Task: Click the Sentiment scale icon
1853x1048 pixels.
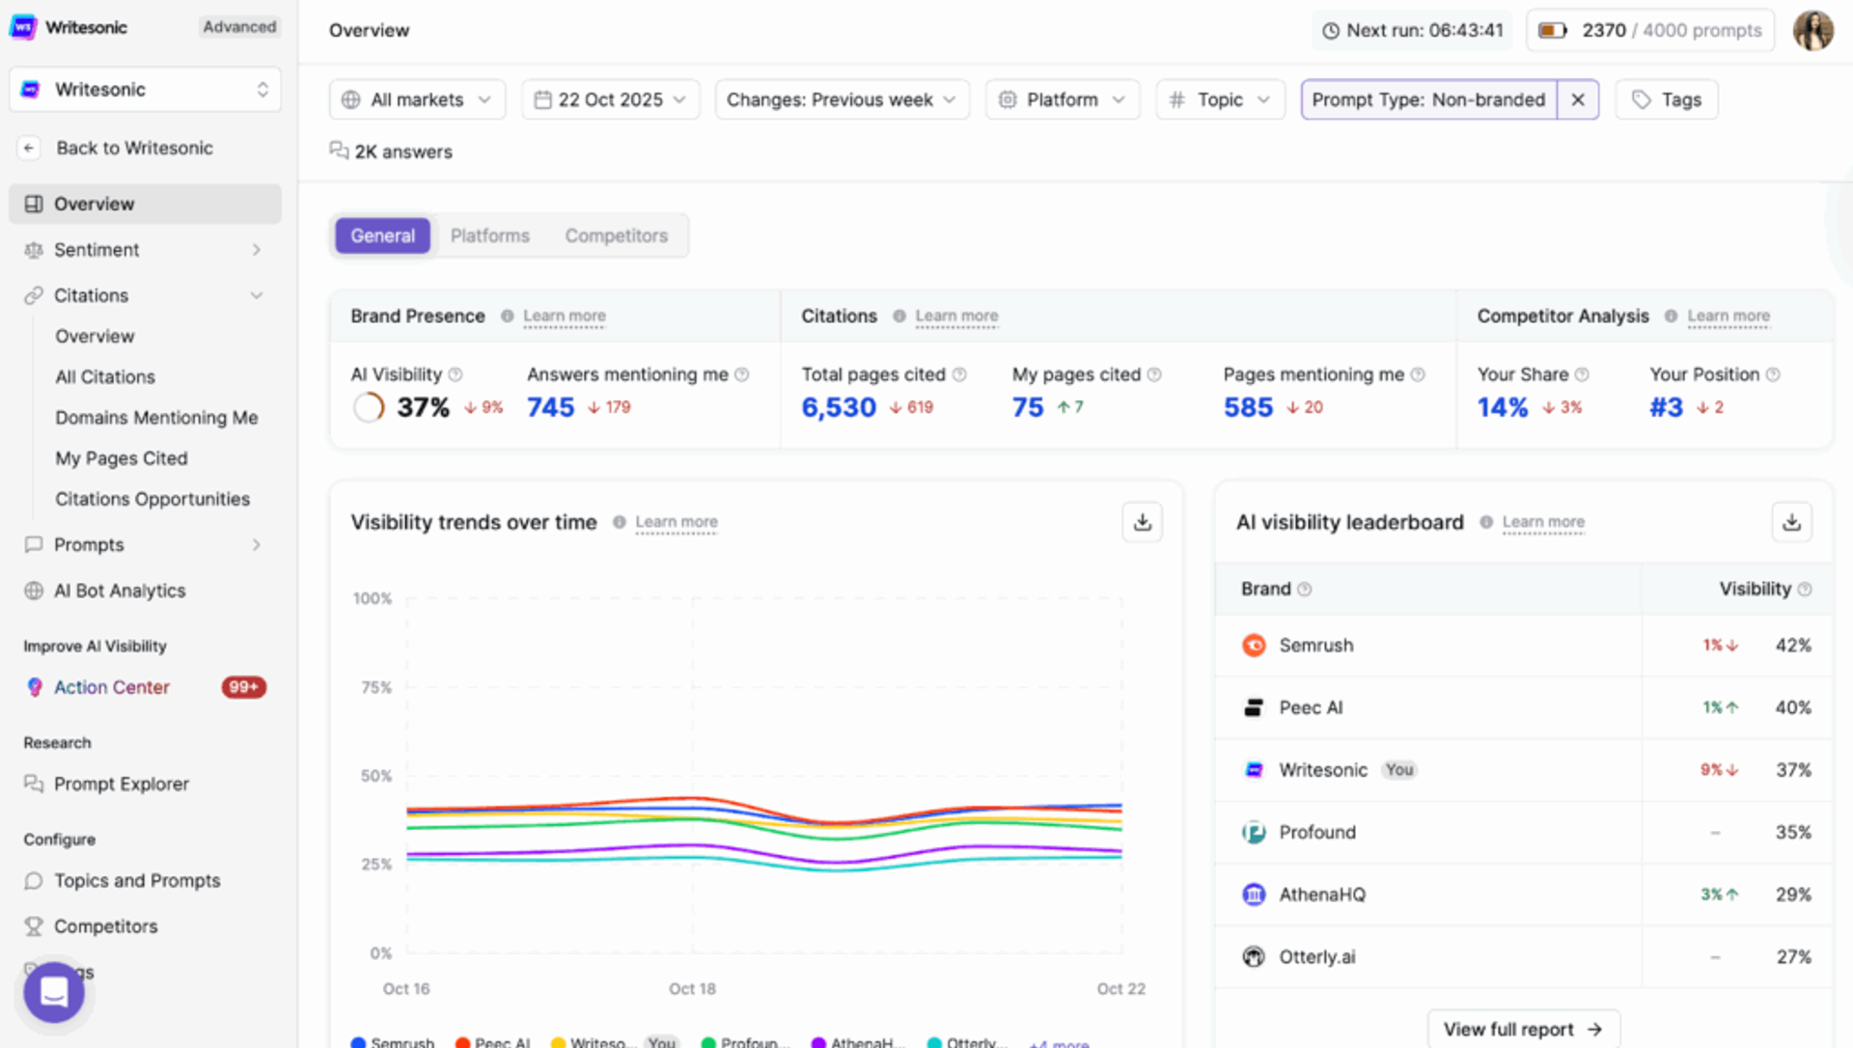Action: 34,250
